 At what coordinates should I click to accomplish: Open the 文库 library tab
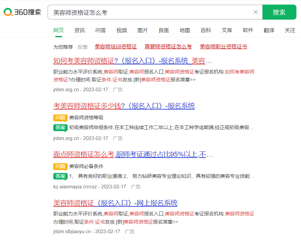tap(227, 30)
